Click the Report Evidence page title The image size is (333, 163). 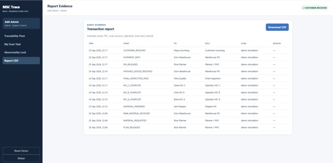point(60,6)
